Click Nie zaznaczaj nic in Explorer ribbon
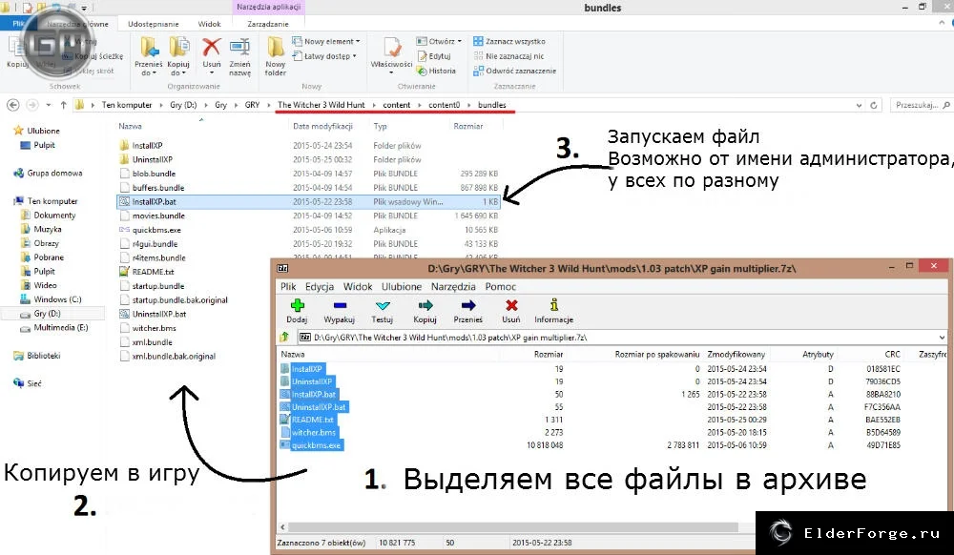 tap(508, 56)
